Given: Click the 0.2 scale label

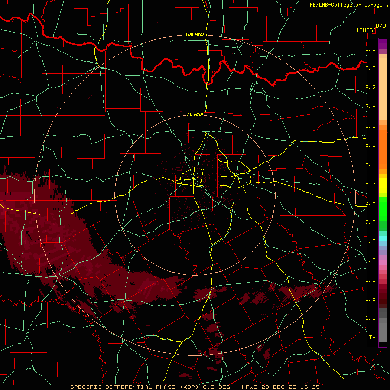Looking at the screenshot, I should pyautogui.click(x=370, y=280).
